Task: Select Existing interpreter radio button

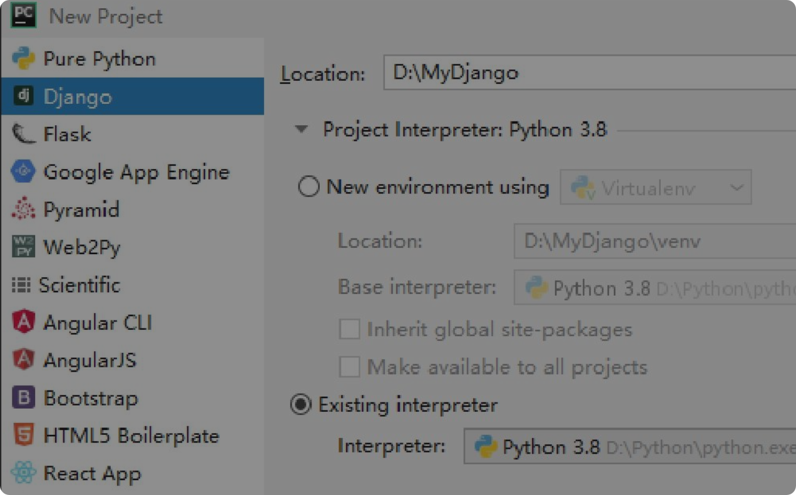Action: tap(301, 405)
